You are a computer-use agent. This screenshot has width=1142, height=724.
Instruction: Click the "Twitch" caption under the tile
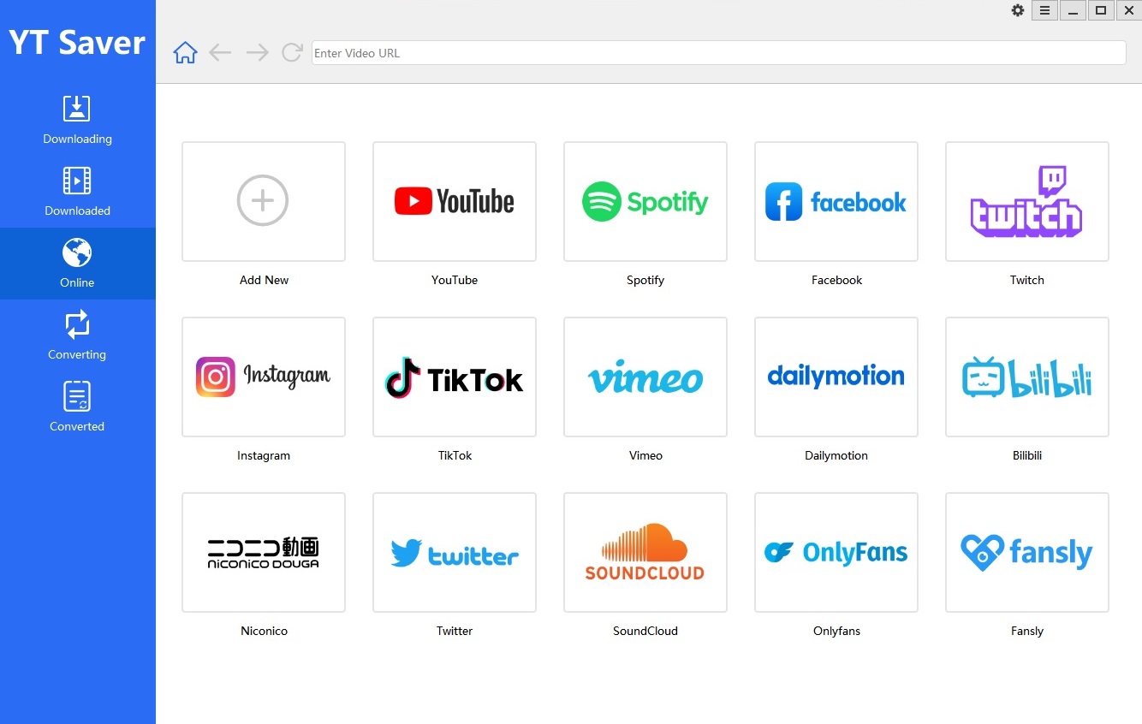click(x=1027, y=280)
